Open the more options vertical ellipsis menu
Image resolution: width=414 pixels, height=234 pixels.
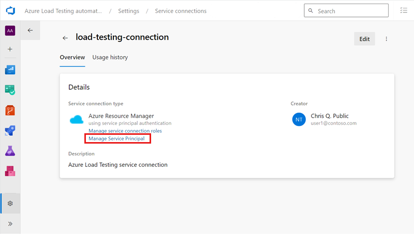point(386,39)
